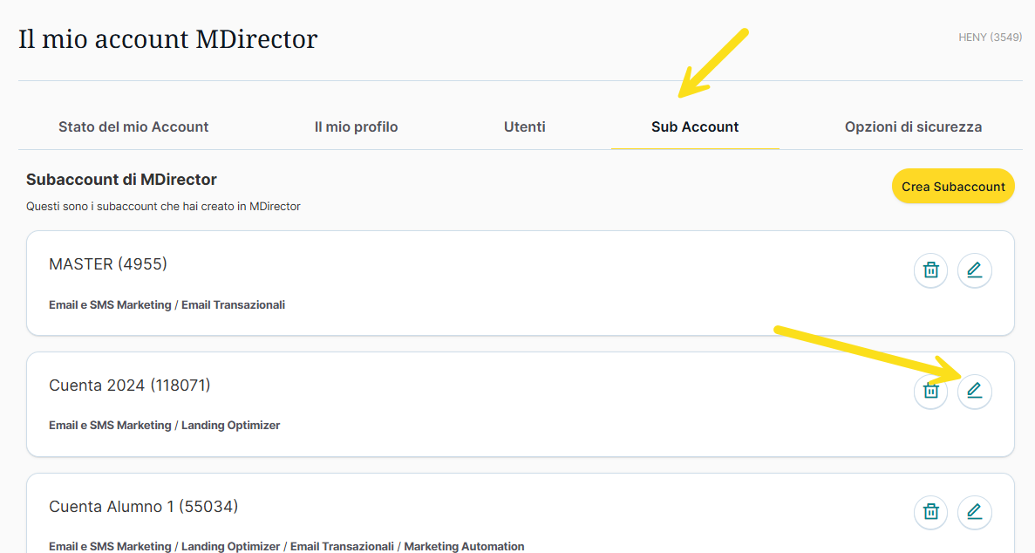Delete the MASTER (4955) subaccount

coord(930,270)
